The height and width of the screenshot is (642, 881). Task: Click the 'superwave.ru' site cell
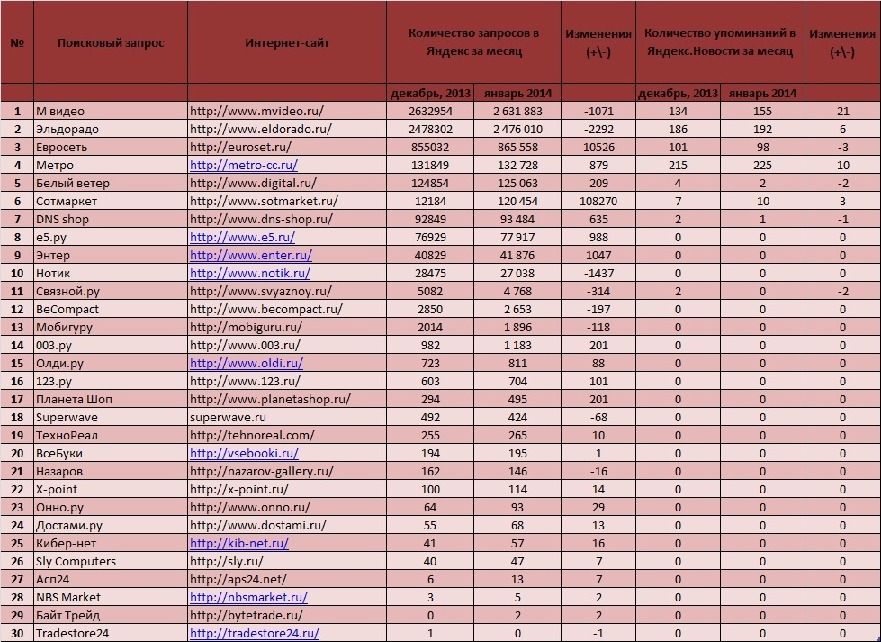(x=287, y=417)
